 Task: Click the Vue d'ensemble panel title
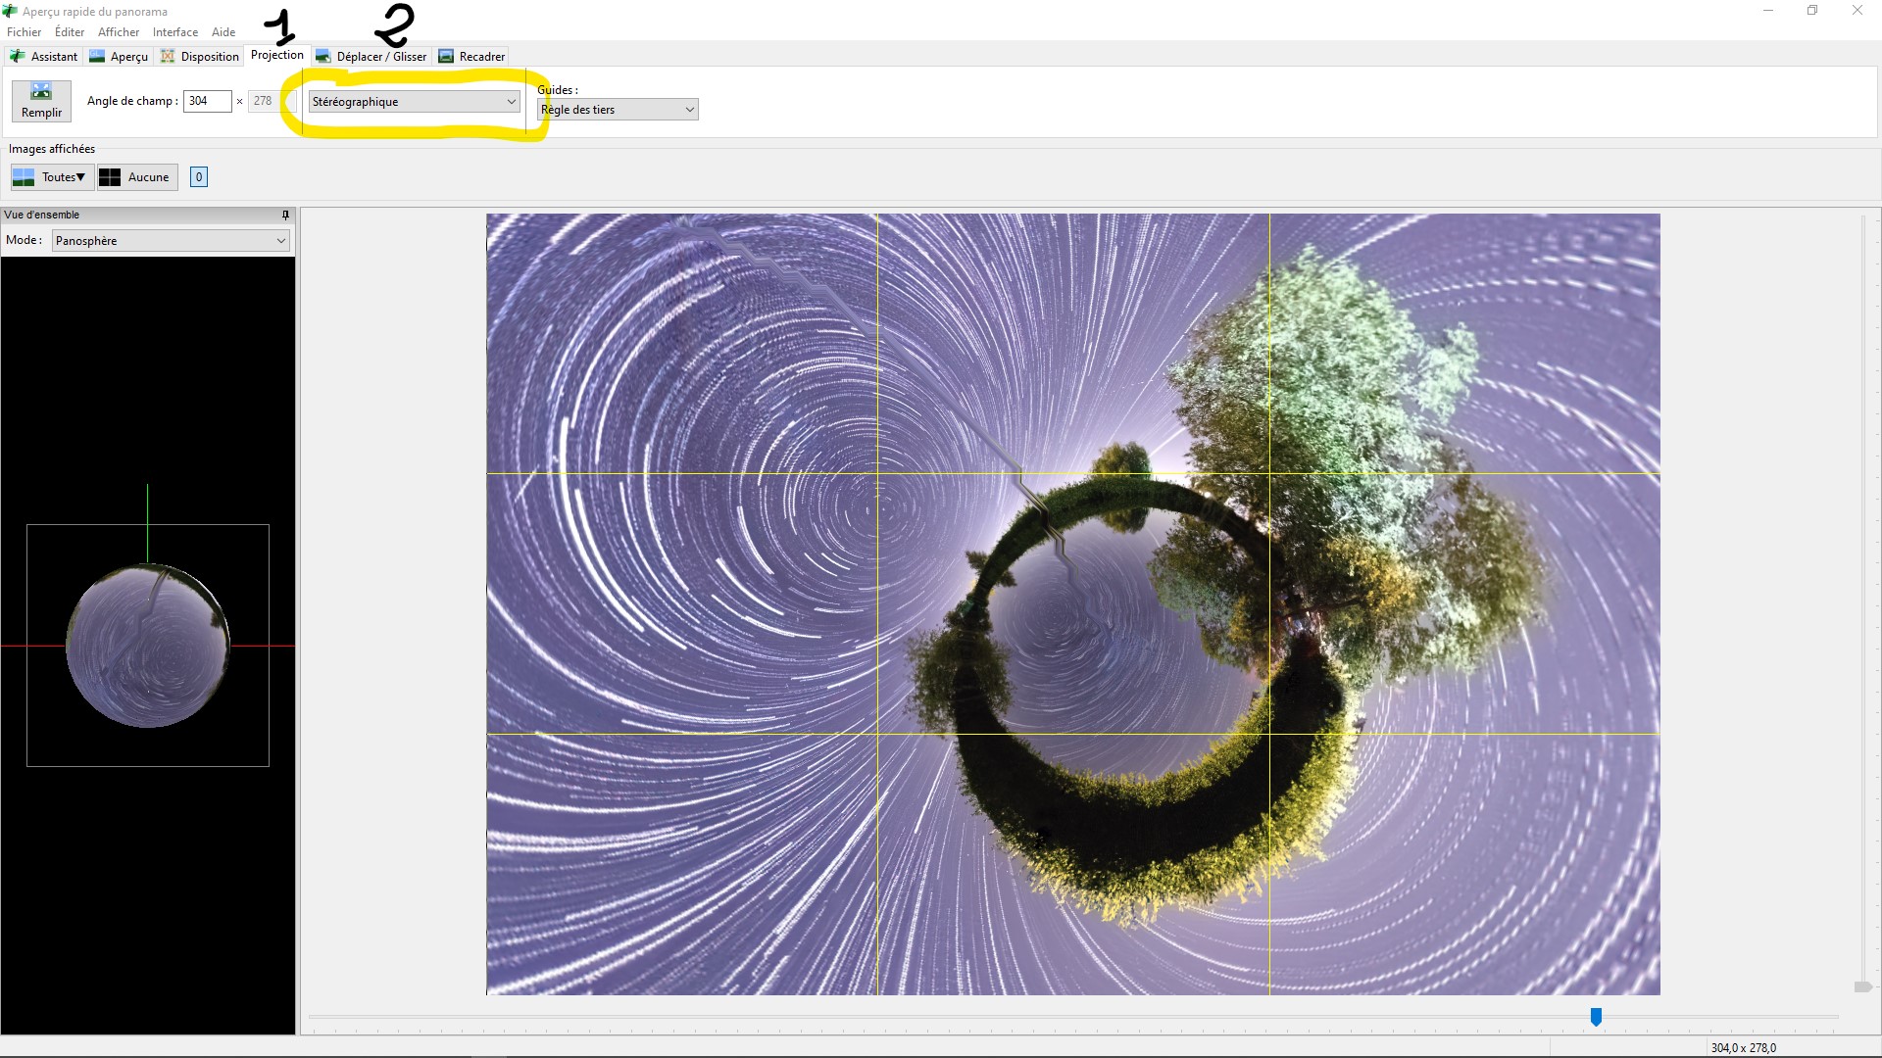tap(42, 215)
